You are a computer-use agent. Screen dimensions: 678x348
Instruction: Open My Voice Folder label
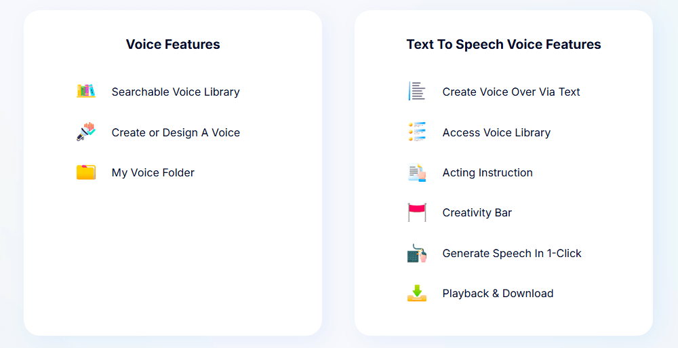(153, 172)
